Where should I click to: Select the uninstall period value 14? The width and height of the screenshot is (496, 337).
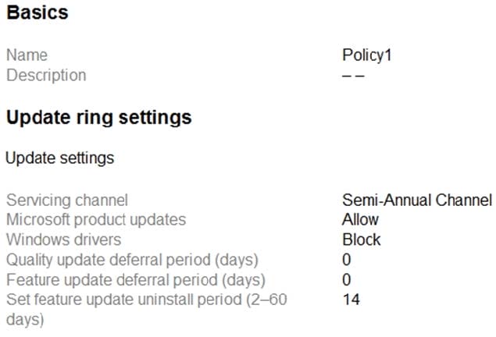point(351,300)
